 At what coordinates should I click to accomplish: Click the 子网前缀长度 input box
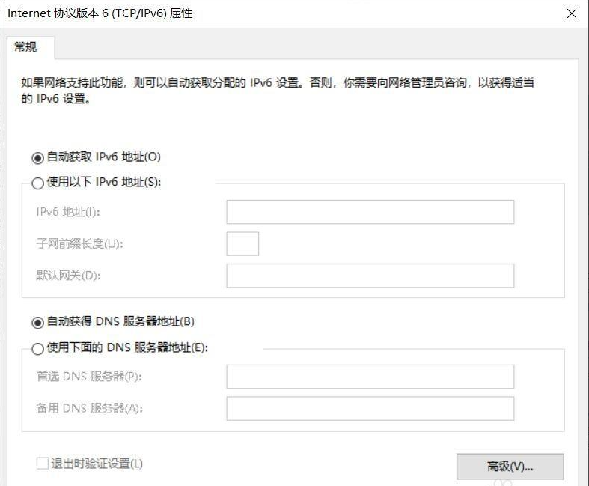(x=242, y=243)
